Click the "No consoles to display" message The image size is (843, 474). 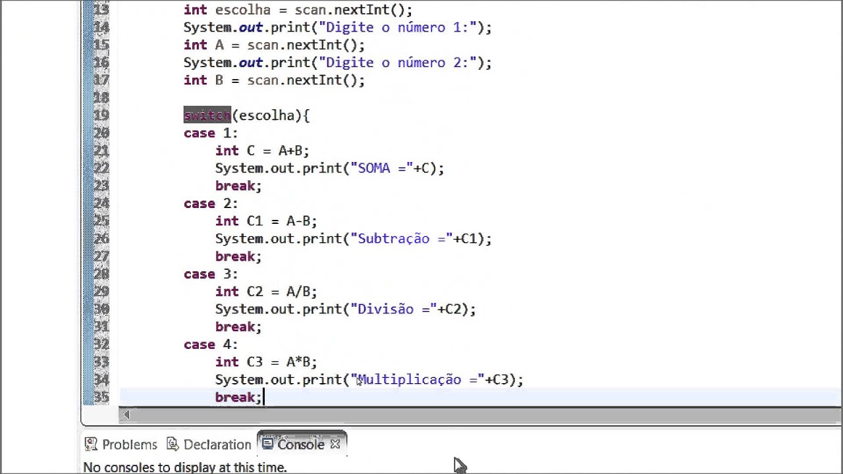[x=185, y=467]
